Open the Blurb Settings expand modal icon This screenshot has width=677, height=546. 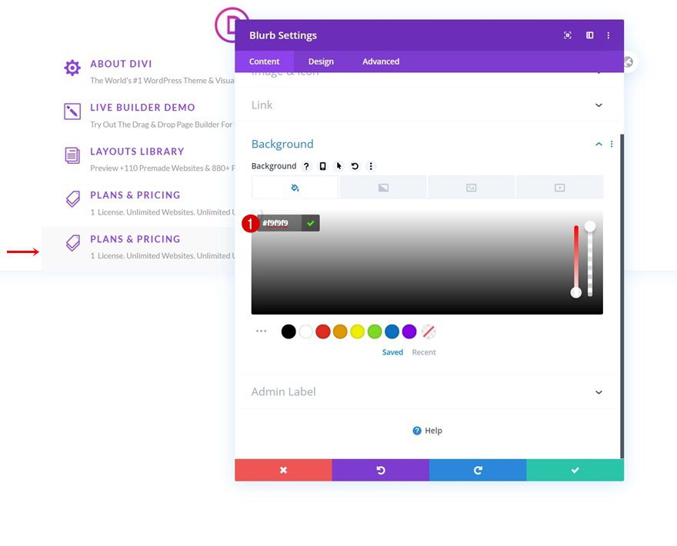[x=567, y=35]
